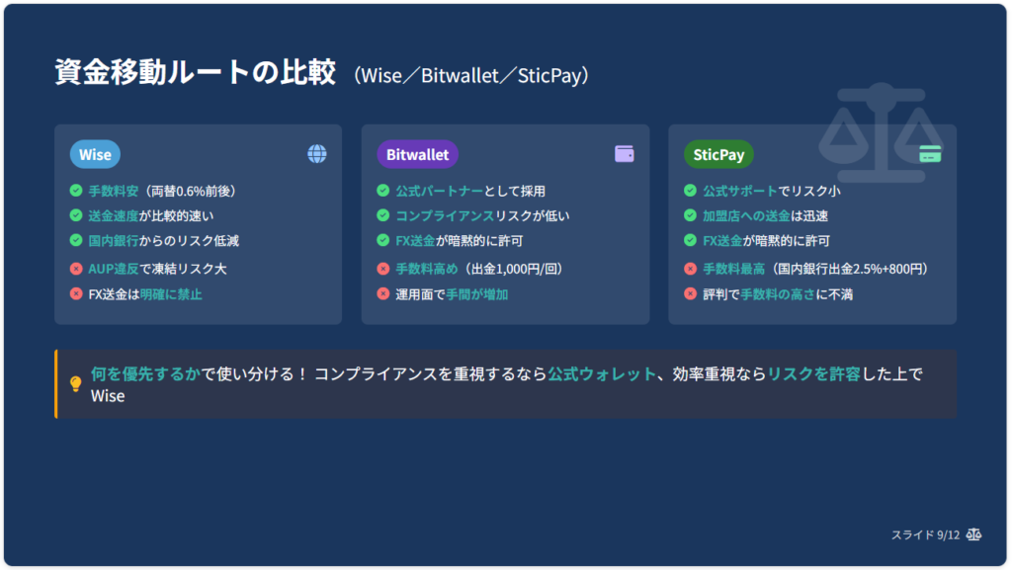1012x570 pixels.
Task: Click the text 公式パートナーとして採用
Action: 470,191
